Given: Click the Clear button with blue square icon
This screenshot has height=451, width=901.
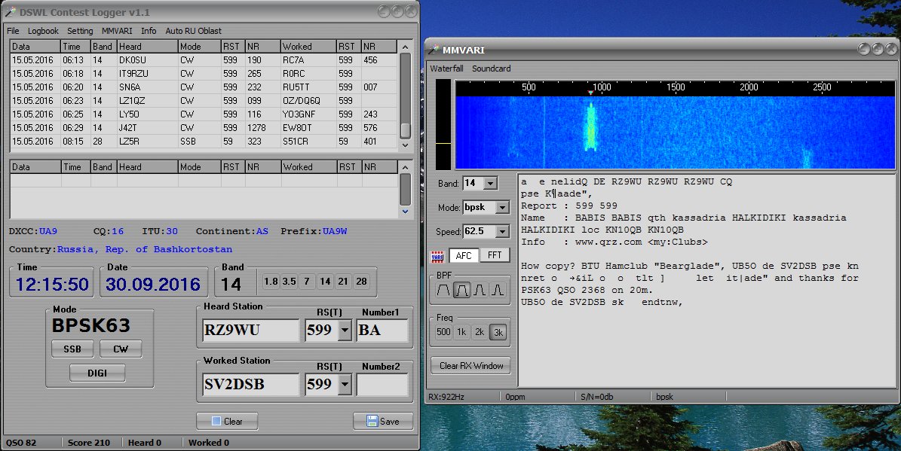Looking at the screenshot, I should [227, 421].
